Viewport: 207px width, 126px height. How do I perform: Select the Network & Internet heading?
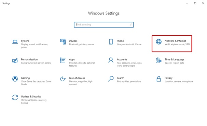175,41
